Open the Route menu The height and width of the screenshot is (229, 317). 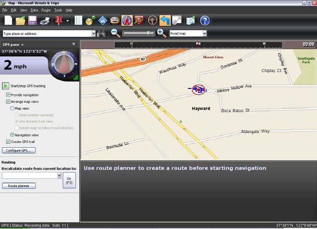pos(46,10)
